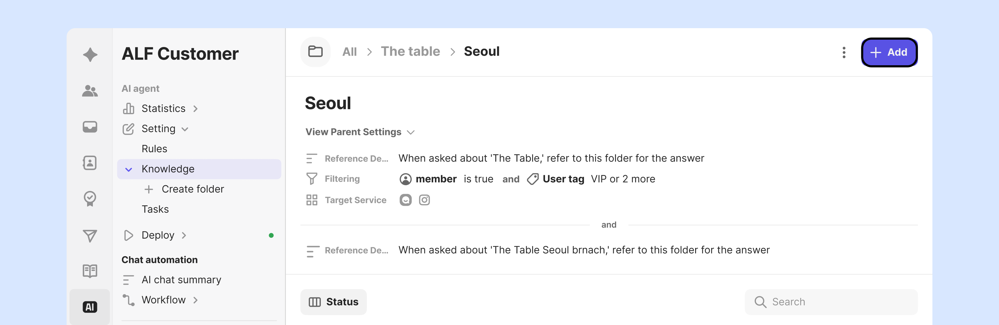Click the sparkle logo icon
Screen dimensions: 999x325
coord(90,55)
